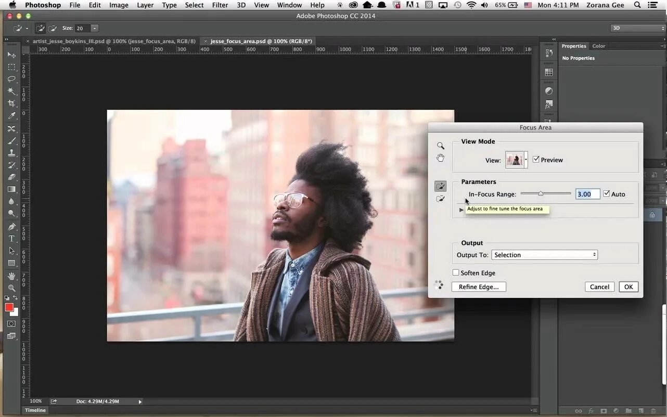Viewport: 667px width, 417px height.
Task: Select the Rectangular Marquee tool
Action: pos(11,67)
